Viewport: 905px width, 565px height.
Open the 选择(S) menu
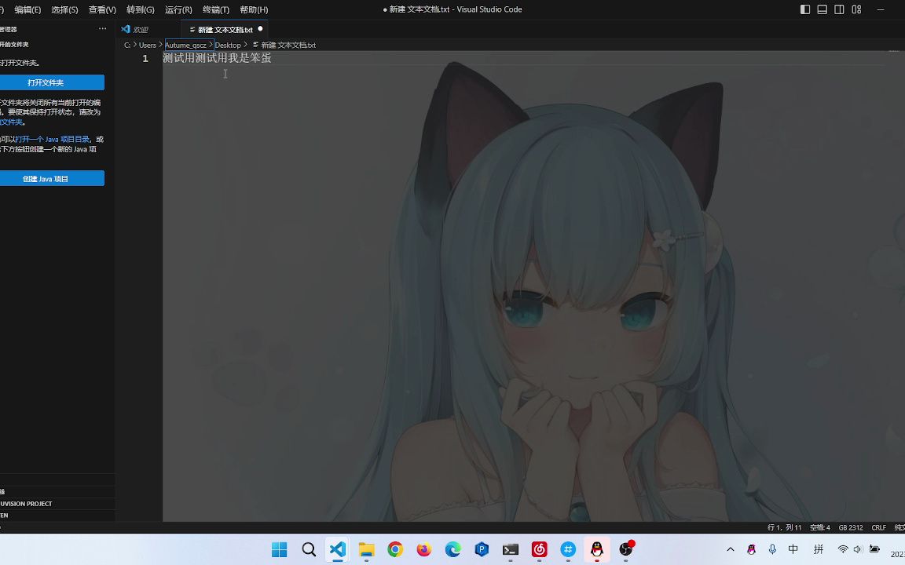coord(64,9)
